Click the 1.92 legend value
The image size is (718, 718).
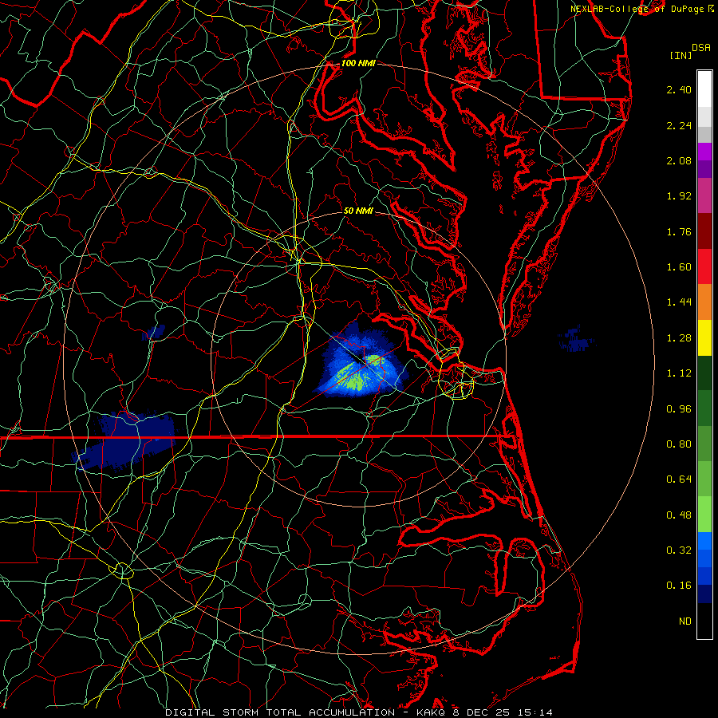pyautogui.click(x=679, y=196)
